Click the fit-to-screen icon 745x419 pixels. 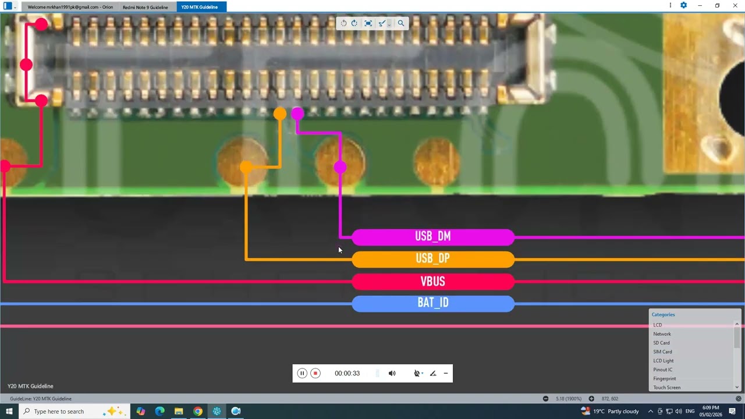pos(368,23)
